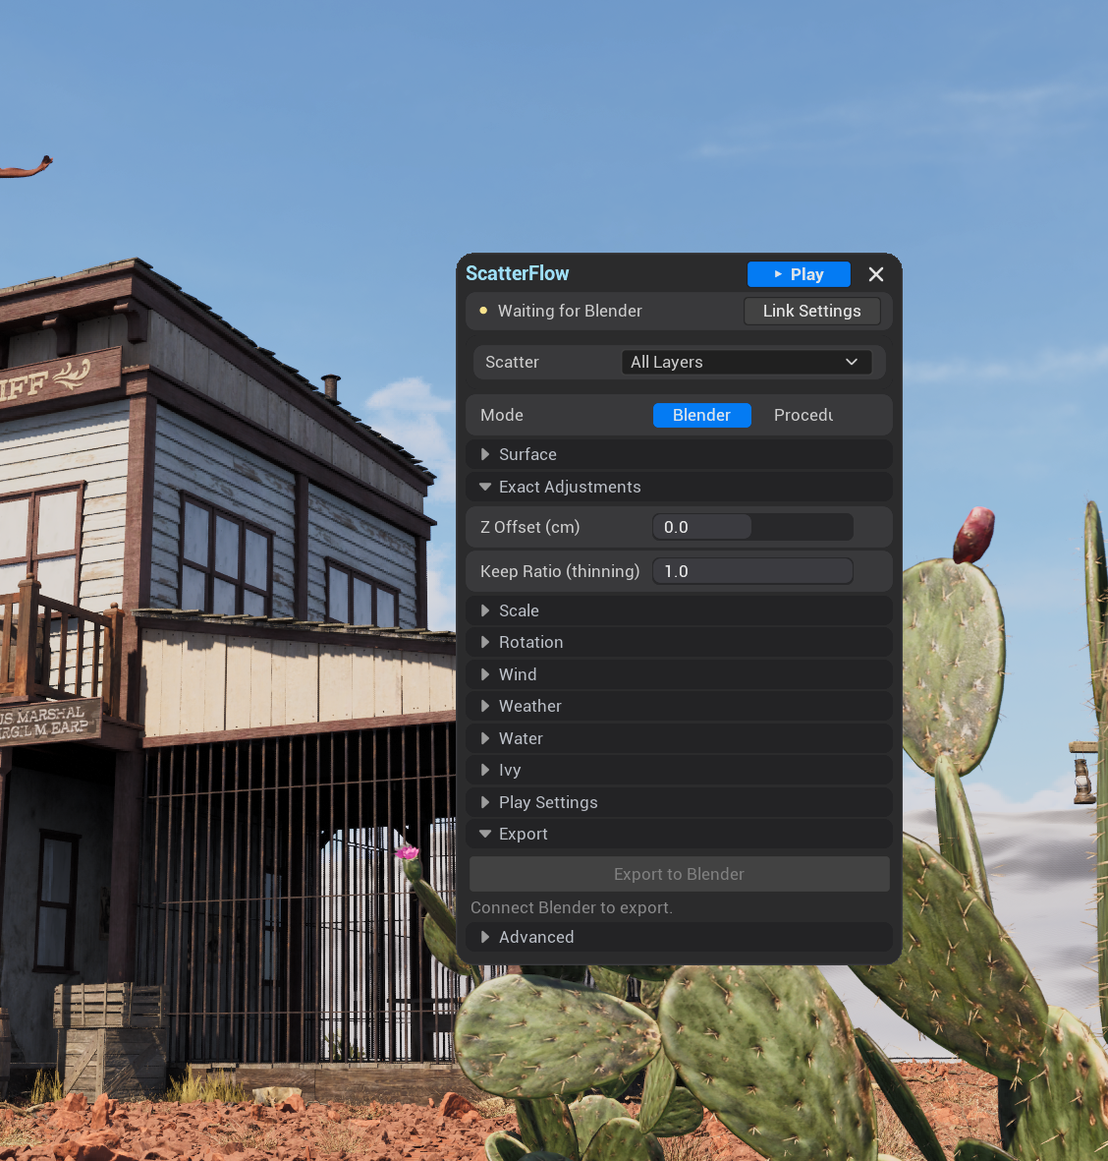Screen dimensions: 1108x1161
Task: Open Link Settings
Action: pyautogui.click(x=811, y=311)
